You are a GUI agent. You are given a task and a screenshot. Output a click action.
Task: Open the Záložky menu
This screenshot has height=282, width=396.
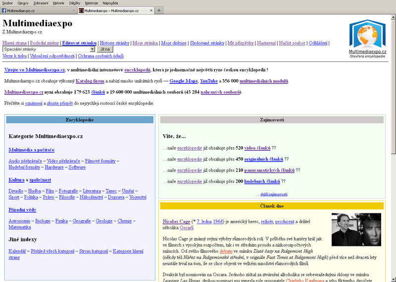click(75, 3)
